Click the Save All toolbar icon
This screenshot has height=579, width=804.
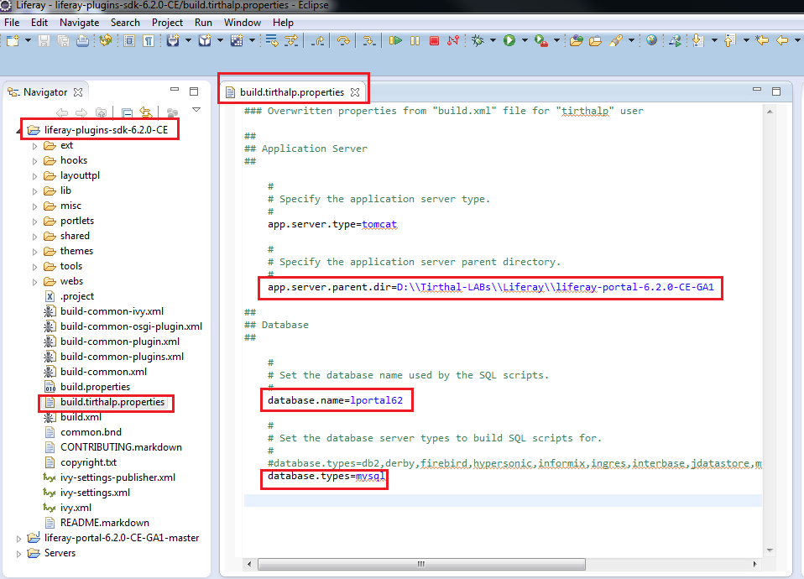64,40
